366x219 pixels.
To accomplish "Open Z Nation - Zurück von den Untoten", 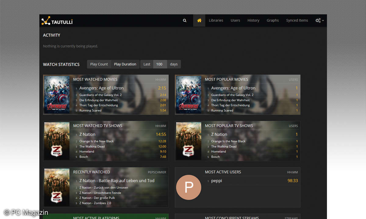I will [104, 187].
